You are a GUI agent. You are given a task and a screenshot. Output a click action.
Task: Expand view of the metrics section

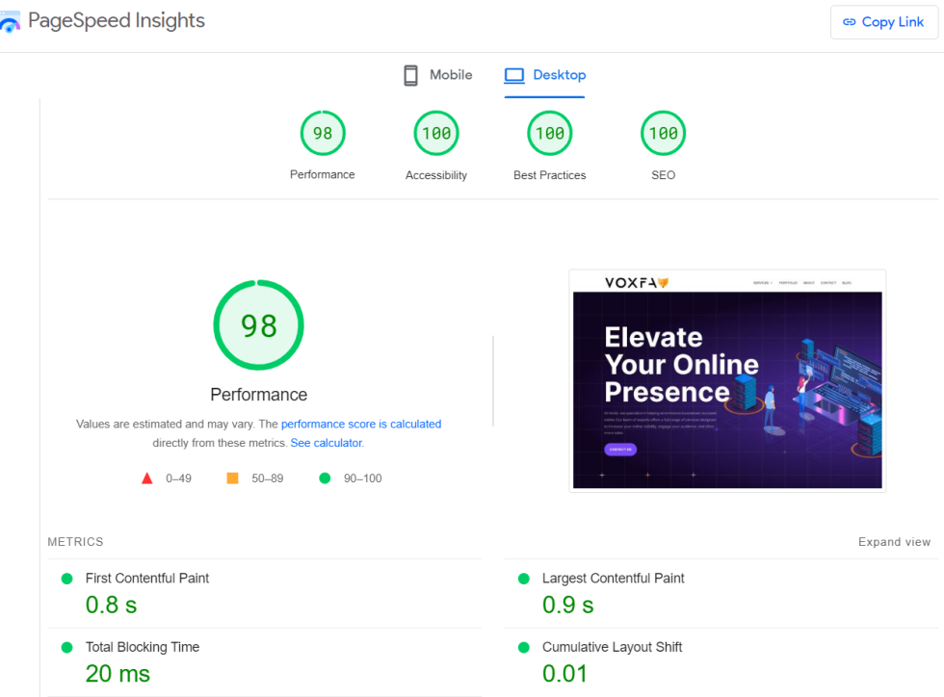coord(894,542)
